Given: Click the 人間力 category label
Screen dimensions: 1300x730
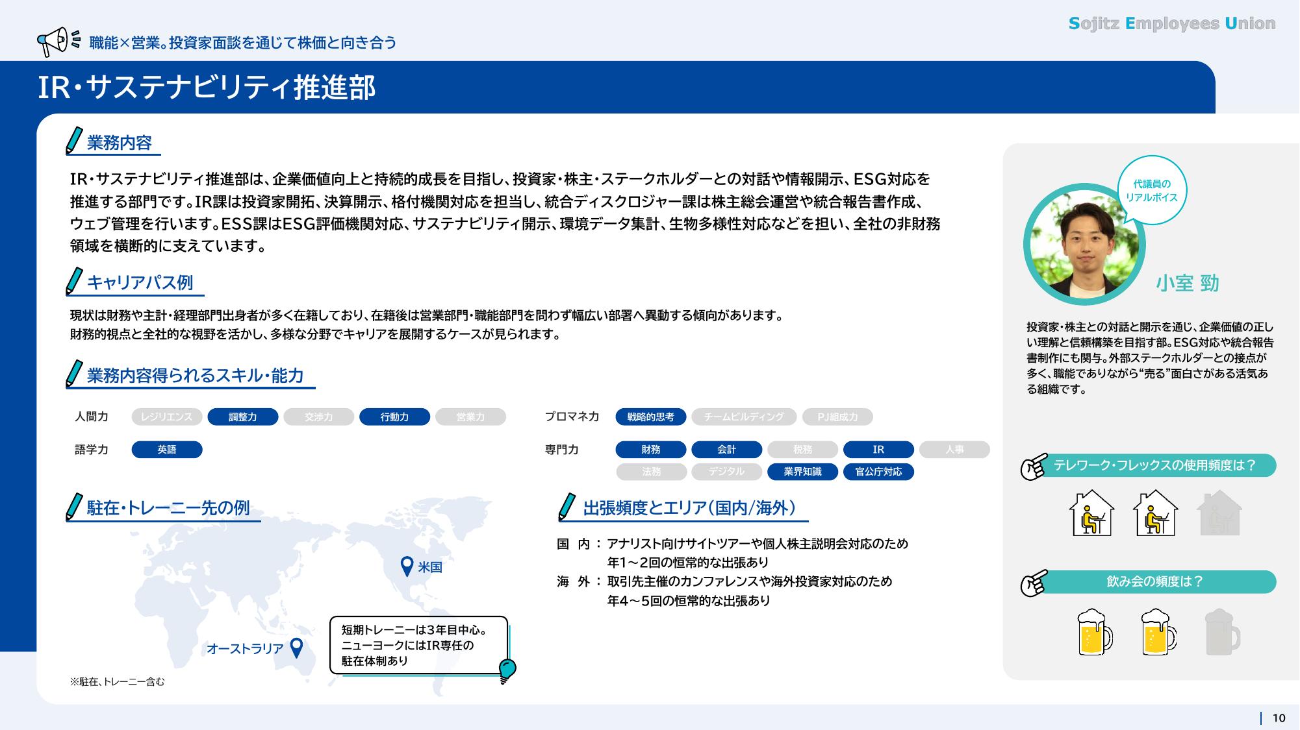Looking at the screenshot, I should point(92,417).
